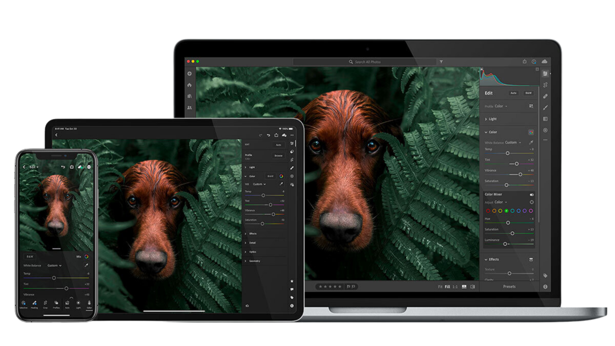Click B&W to toggle black and white on laptop

(x=529, y=93)
